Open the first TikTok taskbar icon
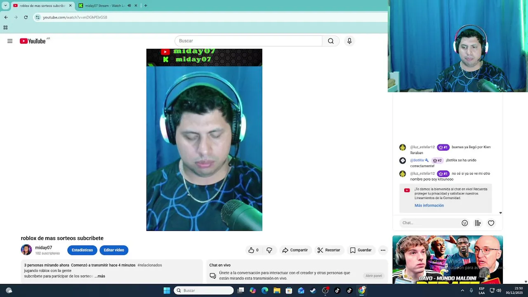528x297 pixels. 337,290
